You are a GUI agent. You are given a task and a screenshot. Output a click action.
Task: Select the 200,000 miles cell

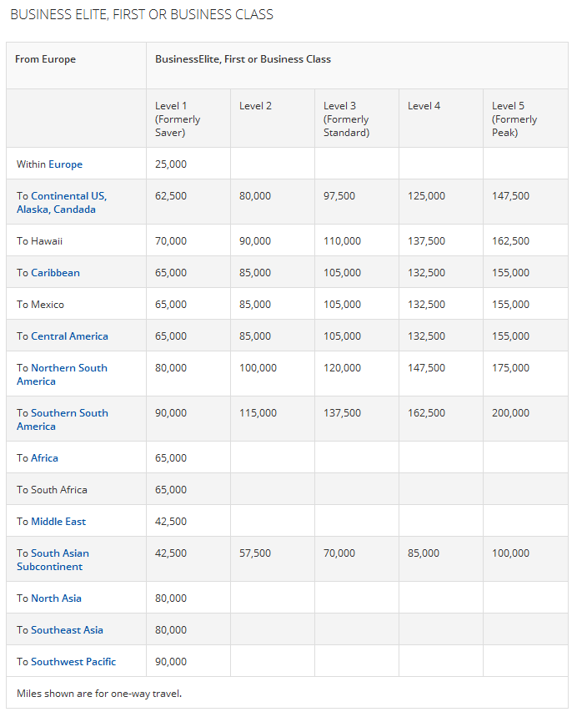pos(510,413)
